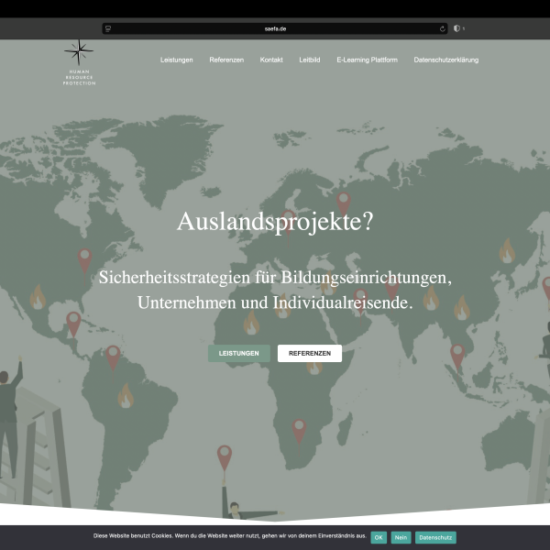Open the E-Learning Plattform link
This screenshot has width=550, height=550.
pos(367,60)
